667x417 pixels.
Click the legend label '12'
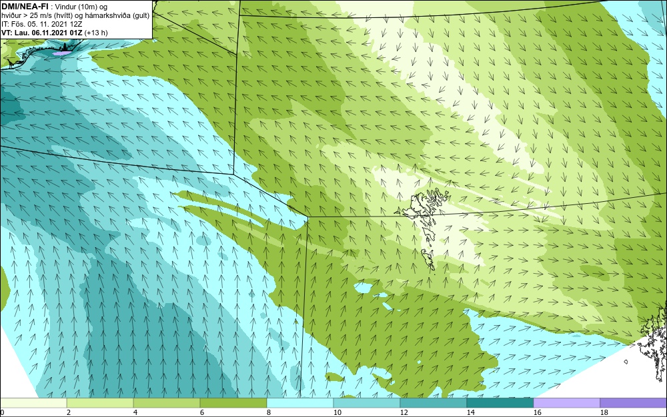[404, 412]
